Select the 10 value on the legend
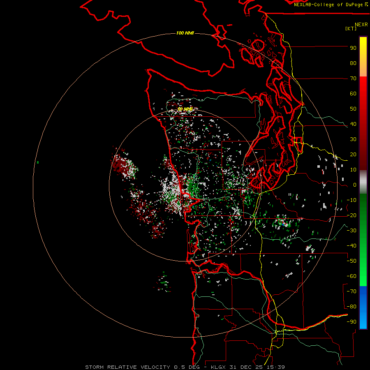The width and height of the screenshot is (370, 370). pos(353,170)
